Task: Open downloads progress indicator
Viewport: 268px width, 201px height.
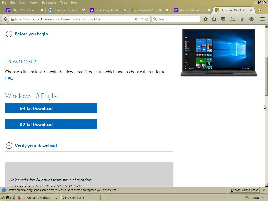Action: click(x=233, y=19)
